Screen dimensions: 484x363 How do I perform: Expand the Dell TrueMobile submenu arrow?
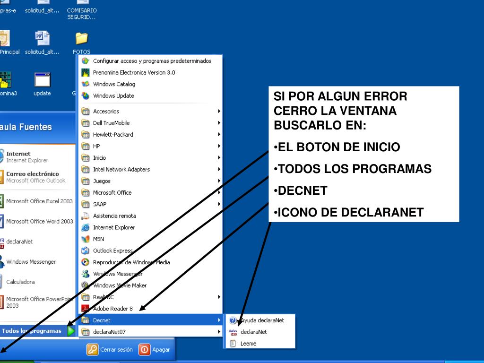click(219, 123)
